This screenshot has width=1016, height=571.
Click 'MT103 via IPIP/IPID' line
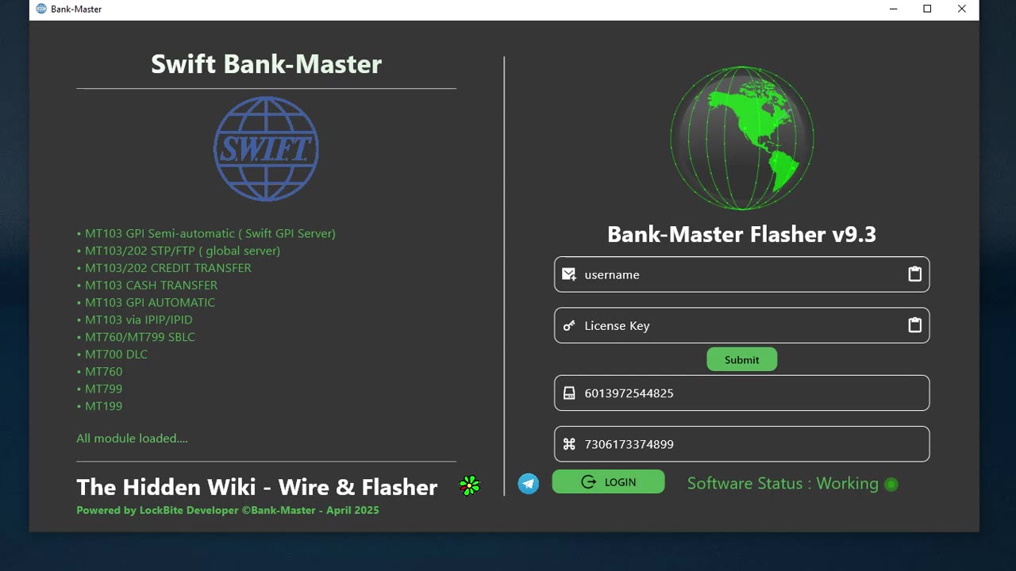click(134, 320)
